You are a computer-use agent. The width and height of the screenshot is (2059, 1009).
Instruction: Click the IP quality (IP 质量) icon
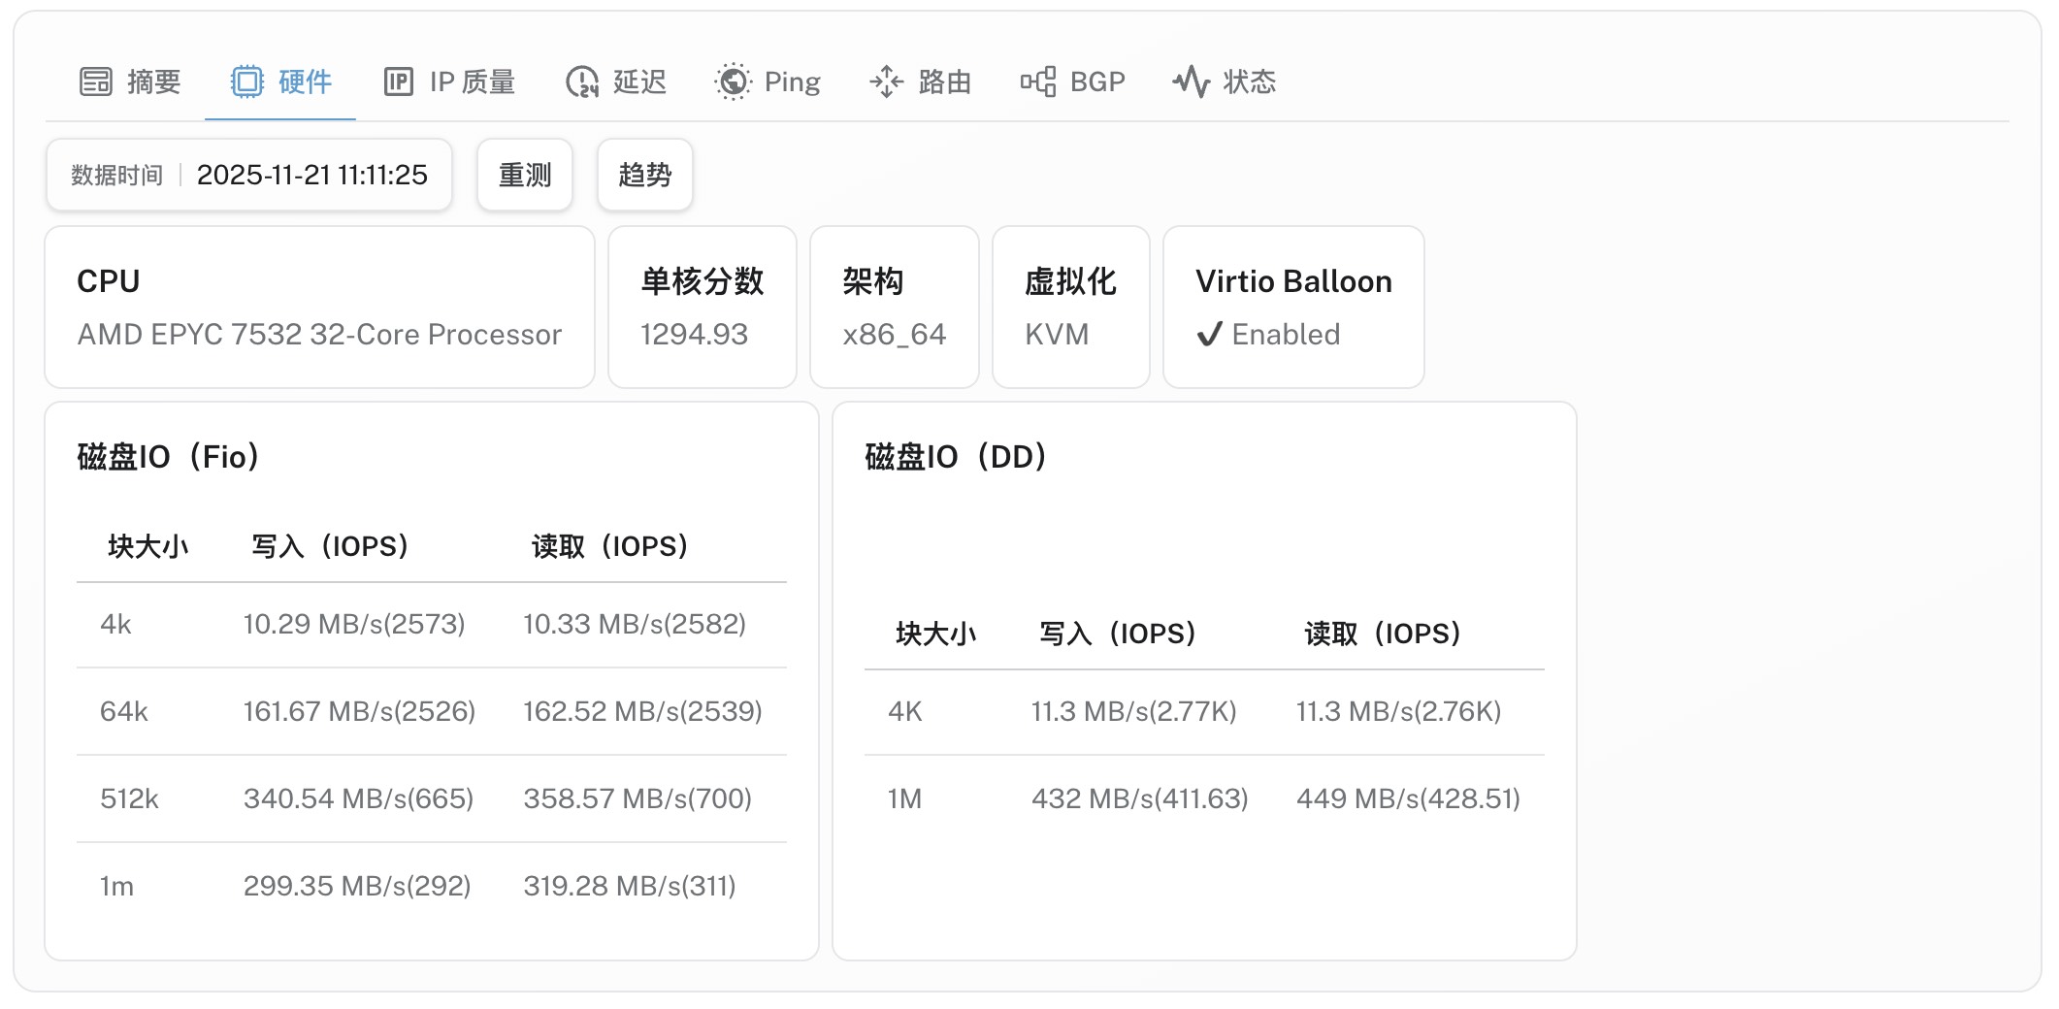point(398,81)
